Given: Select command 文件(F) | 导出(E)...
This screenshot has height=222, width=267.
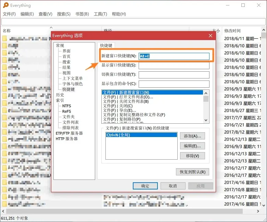Looking at the screenshot, I should click(152, 110).
